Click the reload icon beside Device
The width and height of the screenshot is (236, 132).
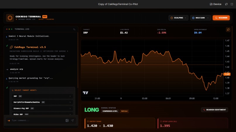[x=226, y=4]
